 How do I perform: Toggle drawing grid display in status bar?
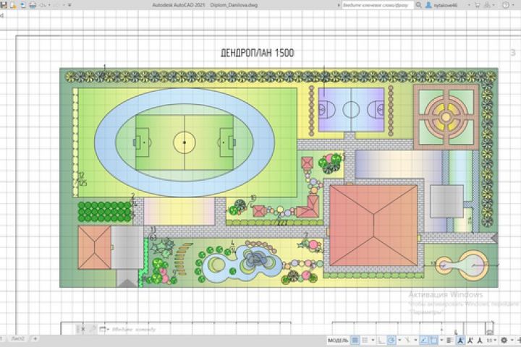355,340
